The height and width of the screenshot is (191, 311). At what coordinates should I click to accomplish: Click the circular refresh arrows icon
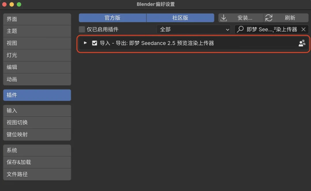[269, 18]
